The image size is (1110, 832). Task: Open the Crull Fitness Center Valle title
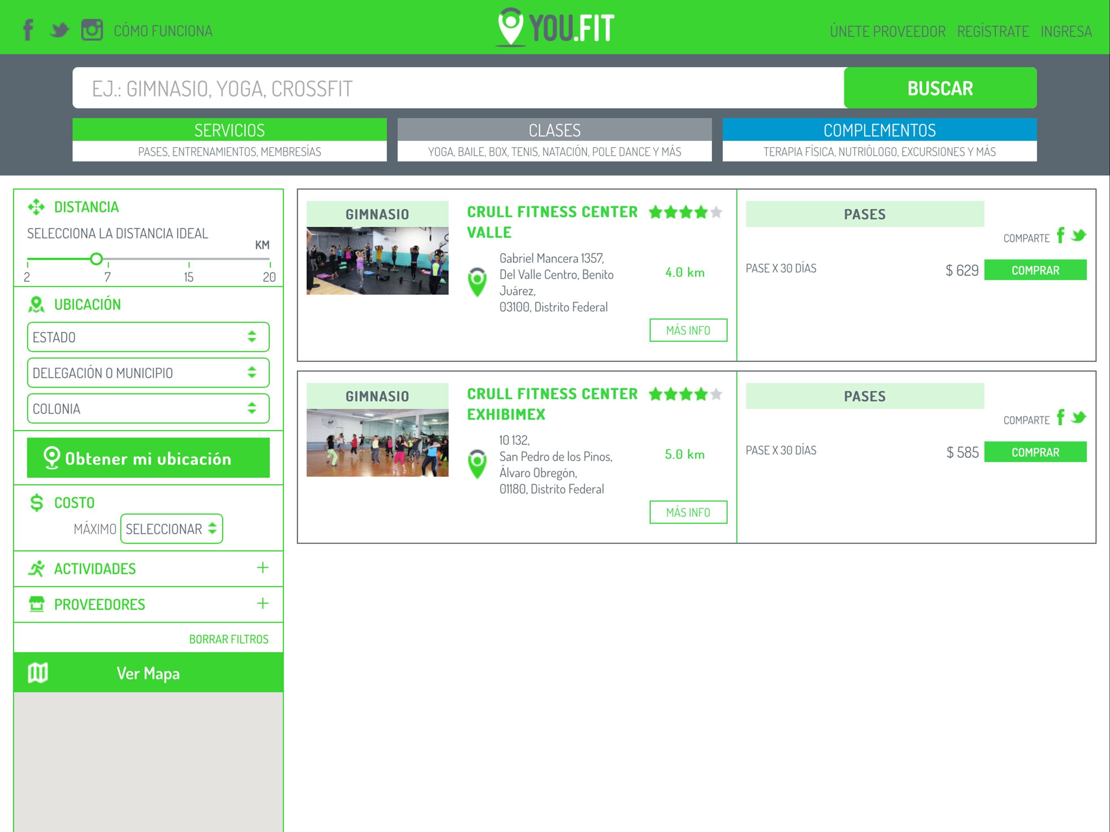coord(552,222)
